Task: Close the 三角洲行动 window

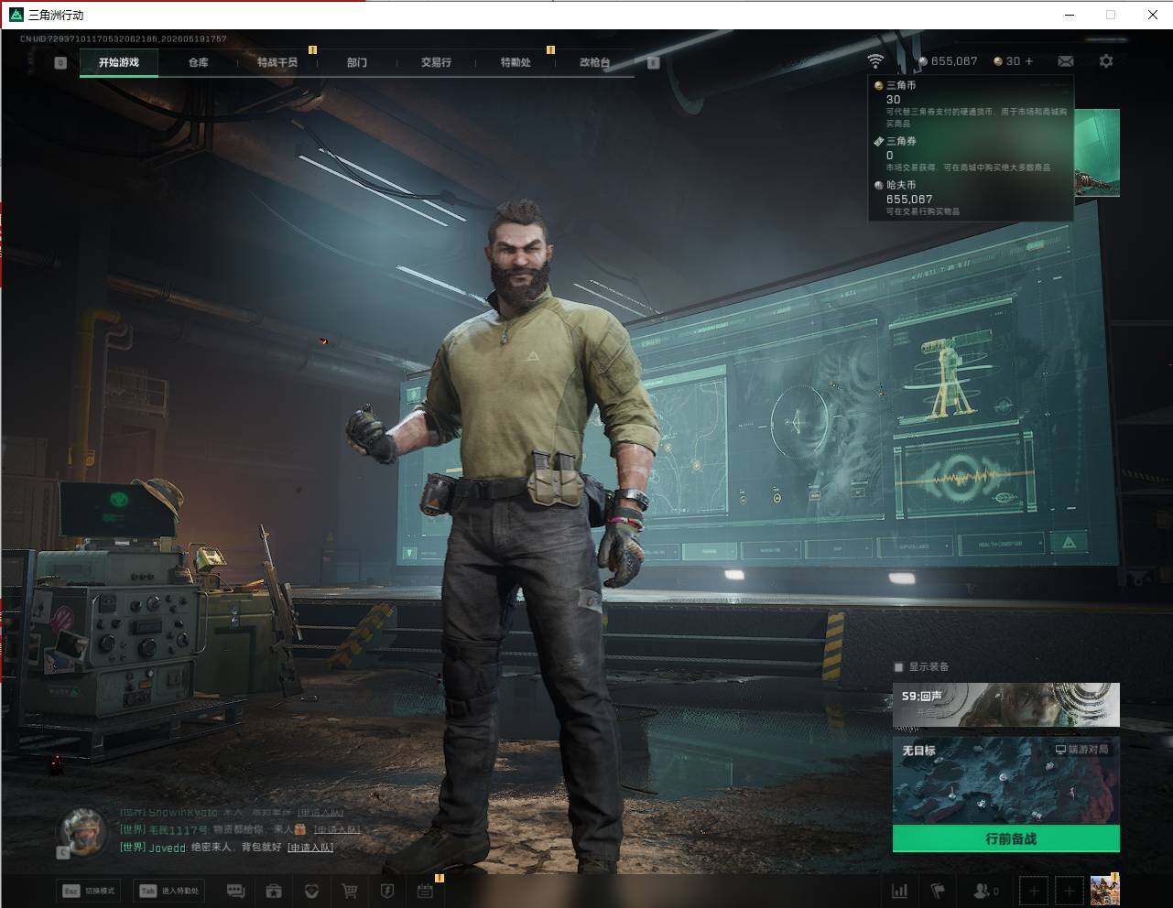Action: 1152,15
